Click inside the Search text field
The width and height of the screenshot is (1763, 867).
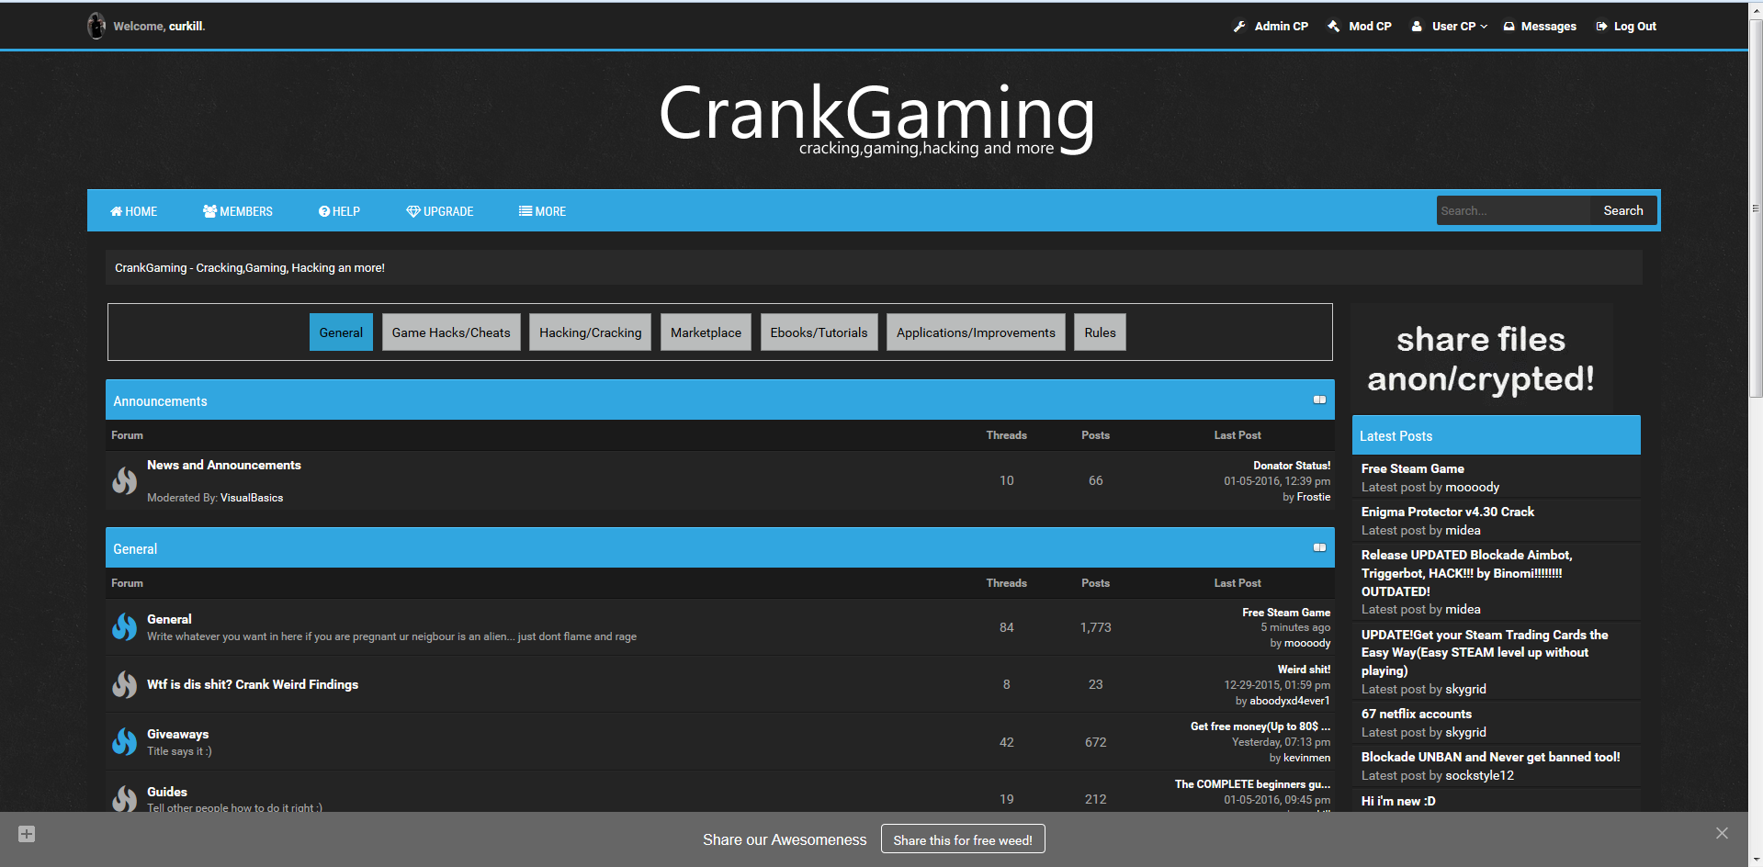[1512, 211]
